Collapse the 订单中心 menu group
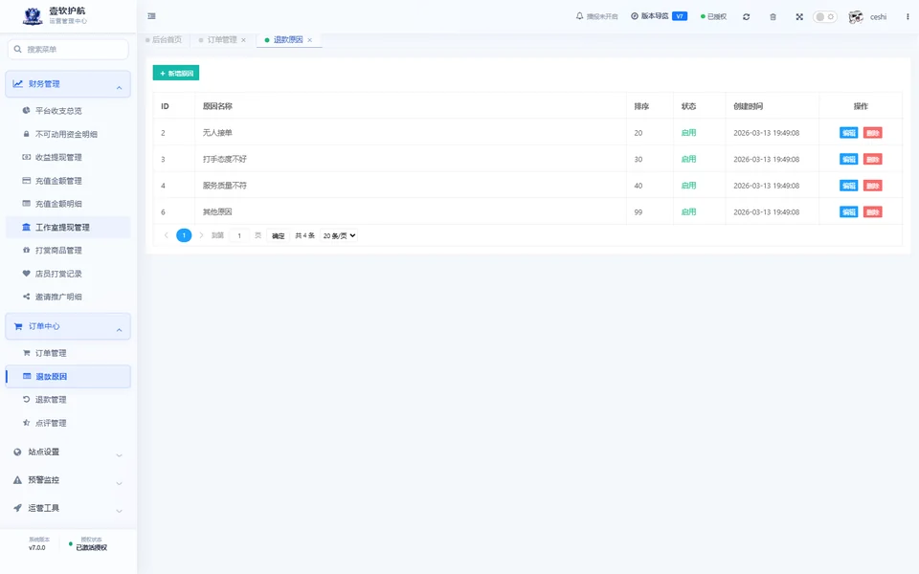919x574 pixels. coord(68,326)
